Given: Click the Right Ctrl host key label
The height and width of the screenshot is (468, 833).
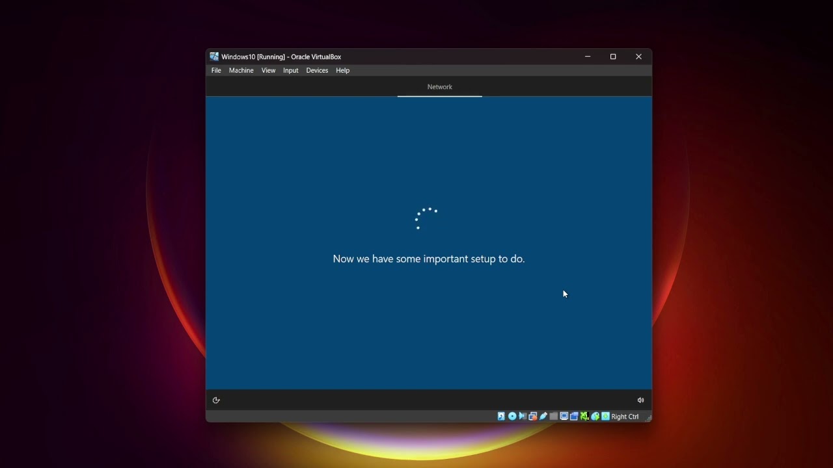Looking at the screenshot, I should [625, 417].
